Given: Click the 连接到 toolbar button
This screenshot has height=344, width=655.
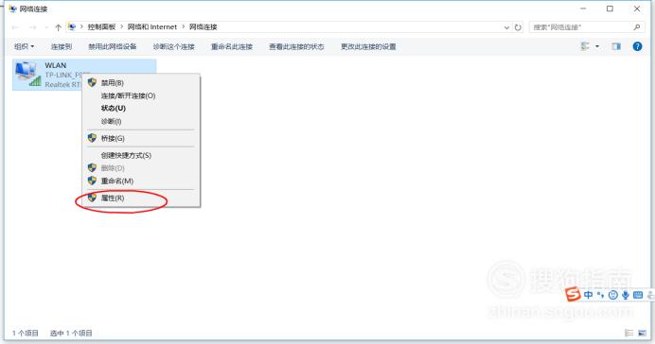Looking at the screenshot, I should [62, 46].
